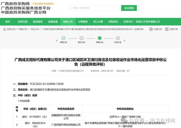Image resolution: width=181 pixels, height=128 pixels.
Task: Click the 广西政府采购网 site title
Action: [x=15, y=4]
